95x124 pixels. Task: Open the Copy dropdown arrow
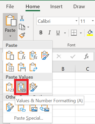click(28, 27)
